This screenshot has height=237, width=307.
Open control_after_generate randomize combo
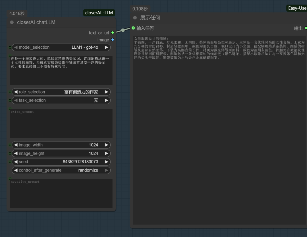[61, 170]
